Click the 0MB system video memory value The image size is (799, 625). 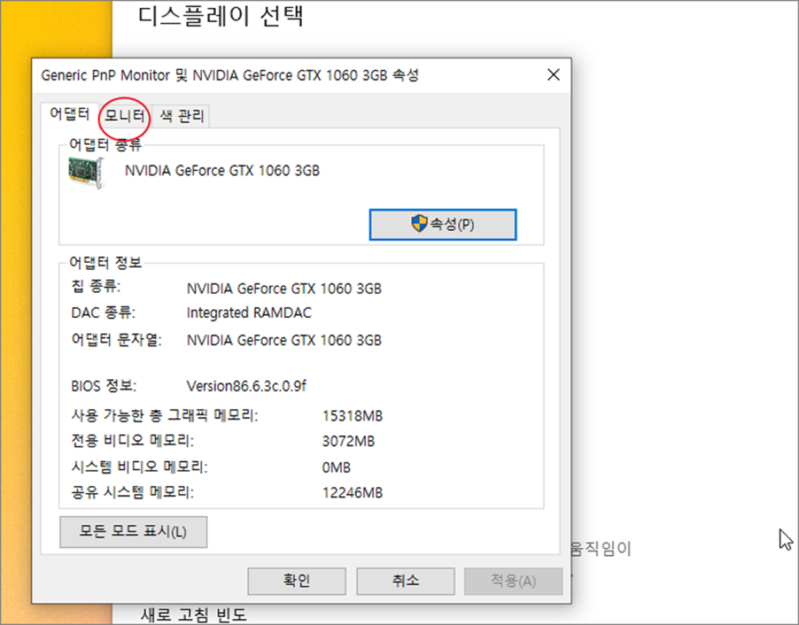pos(336,468)
